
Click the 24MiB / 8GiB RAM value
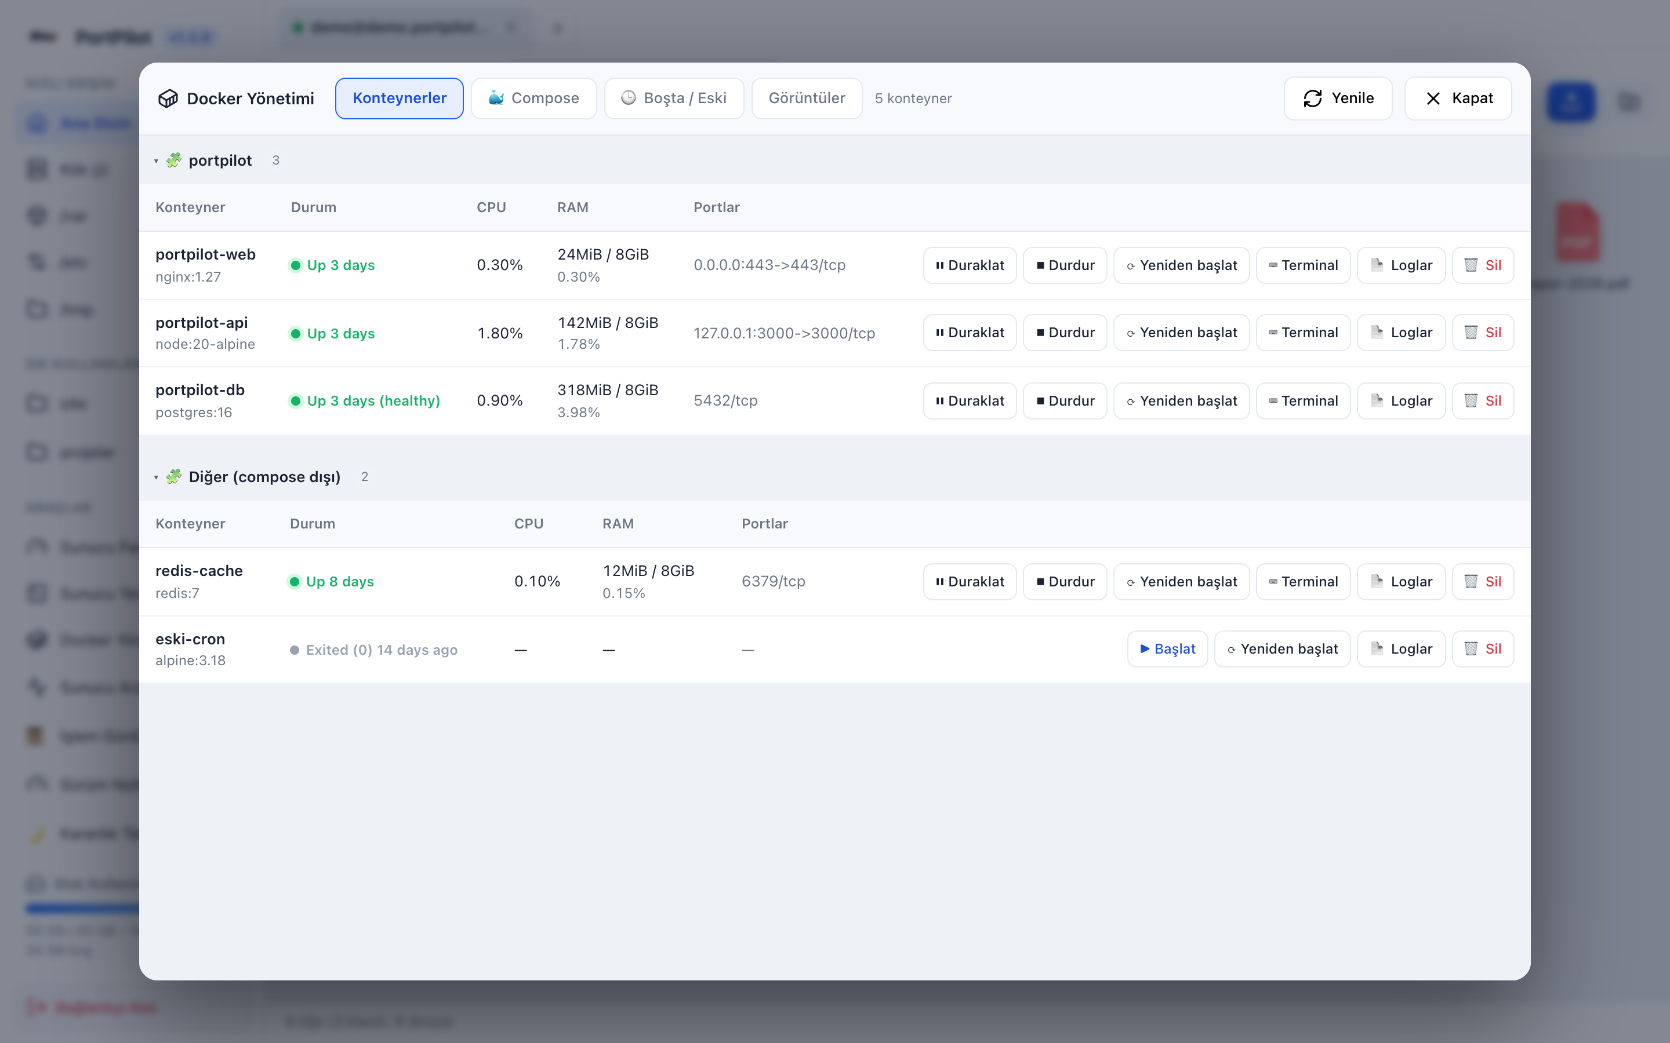(x=603, y=254)
